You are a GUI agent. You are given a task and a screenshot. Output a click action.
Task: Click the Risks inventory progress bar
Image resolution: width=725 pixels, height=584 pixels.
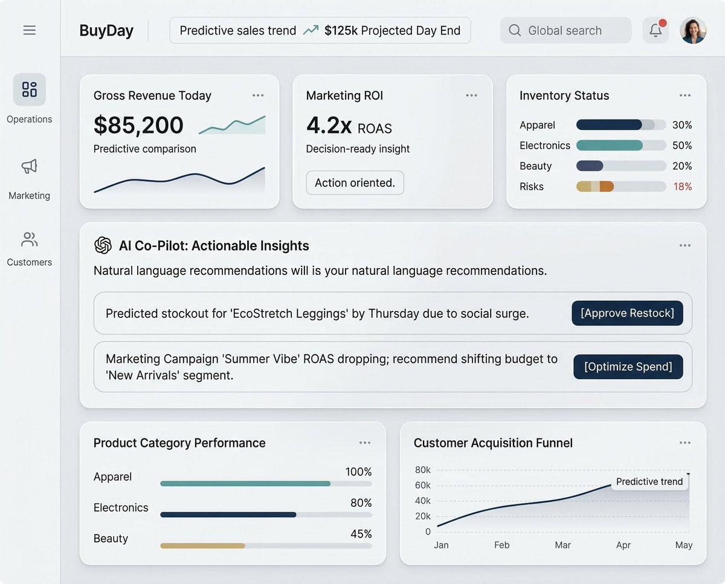tap(621, 187)
